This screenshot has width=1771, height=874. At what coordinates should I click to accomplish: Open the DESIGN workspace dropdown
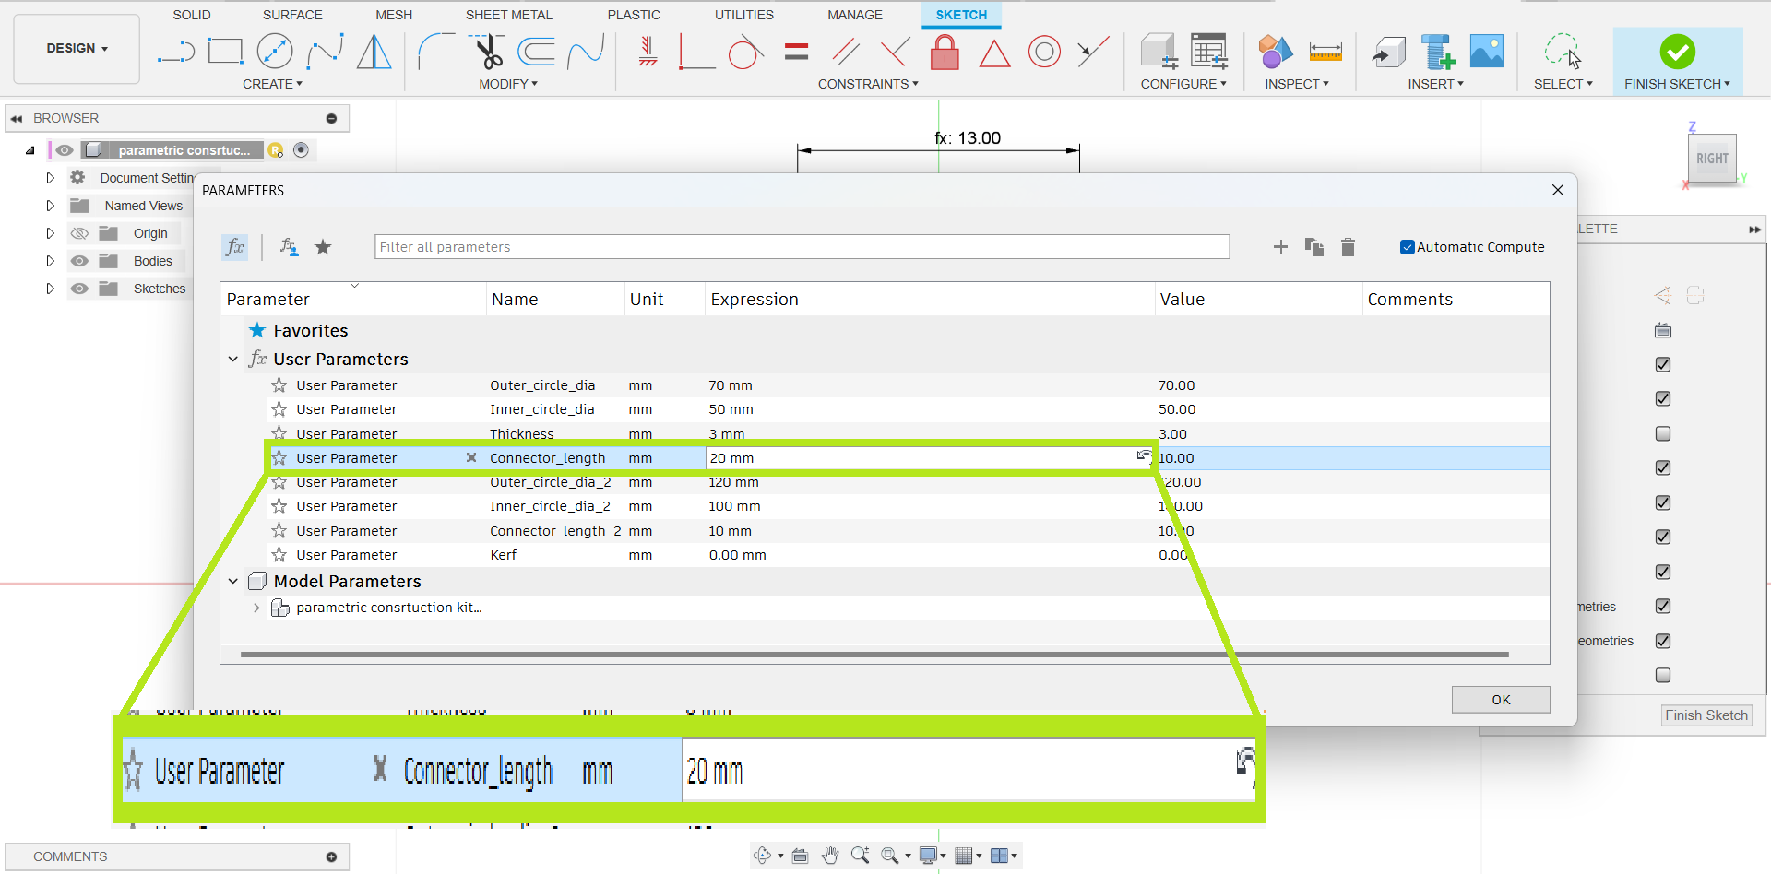tap(77, 49)
